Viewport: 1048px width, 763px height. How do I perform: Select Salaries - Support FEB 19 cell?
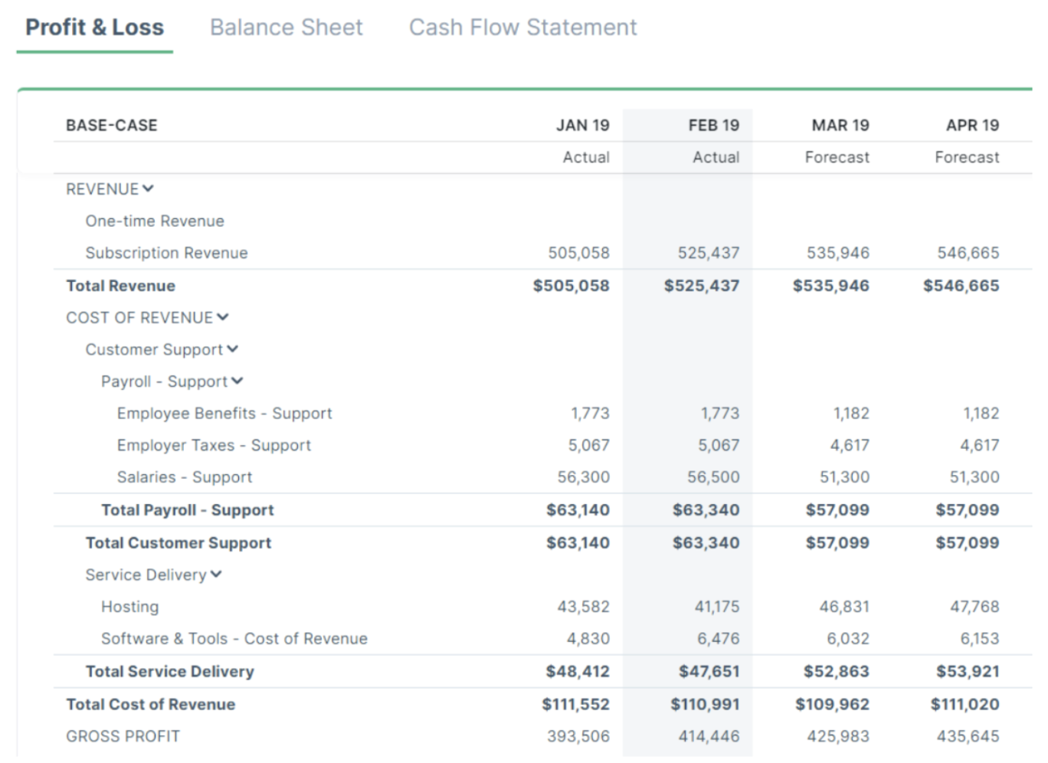713,476
